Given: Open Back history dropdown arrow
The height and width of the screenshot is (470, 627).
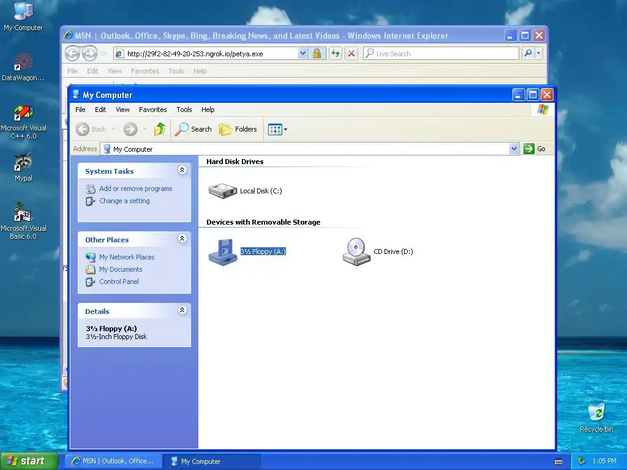Looking at the screenshot, I should point(113,129).
